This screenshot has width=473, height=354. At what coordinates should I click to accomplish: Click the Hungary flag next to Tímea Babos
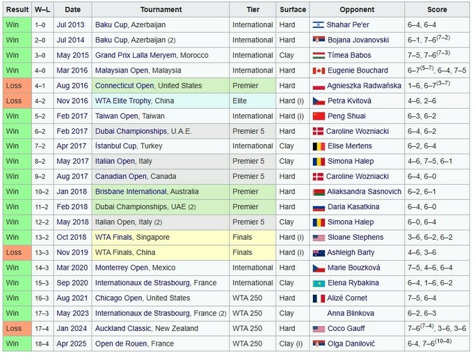319,55
